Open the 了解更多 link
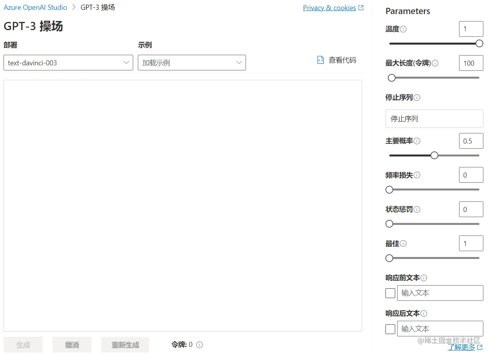Screen dimensions: 490x354 pyautogui.click(x=461, y=347)
